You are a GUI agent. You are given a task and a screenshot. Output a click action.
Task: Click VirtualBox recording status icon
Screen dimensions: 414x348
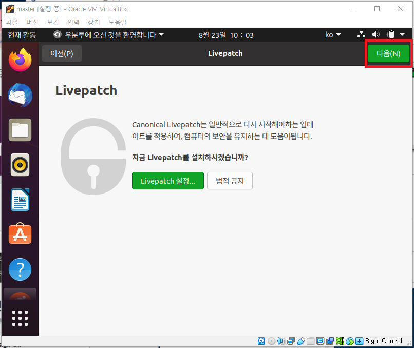(330, 341)
